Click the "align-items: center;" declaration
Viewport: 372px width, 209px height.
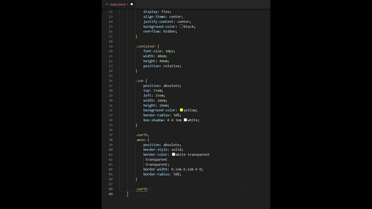tap(163, 17)
